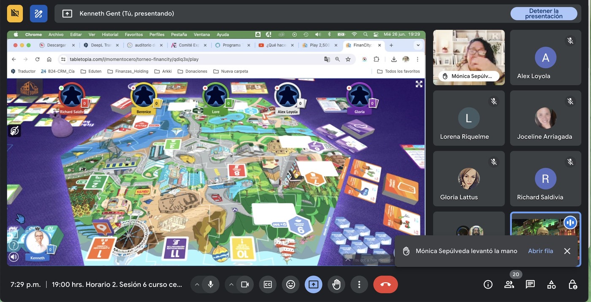
Task: Click the blue pen annotation icon
Action: tap(38, 13)
